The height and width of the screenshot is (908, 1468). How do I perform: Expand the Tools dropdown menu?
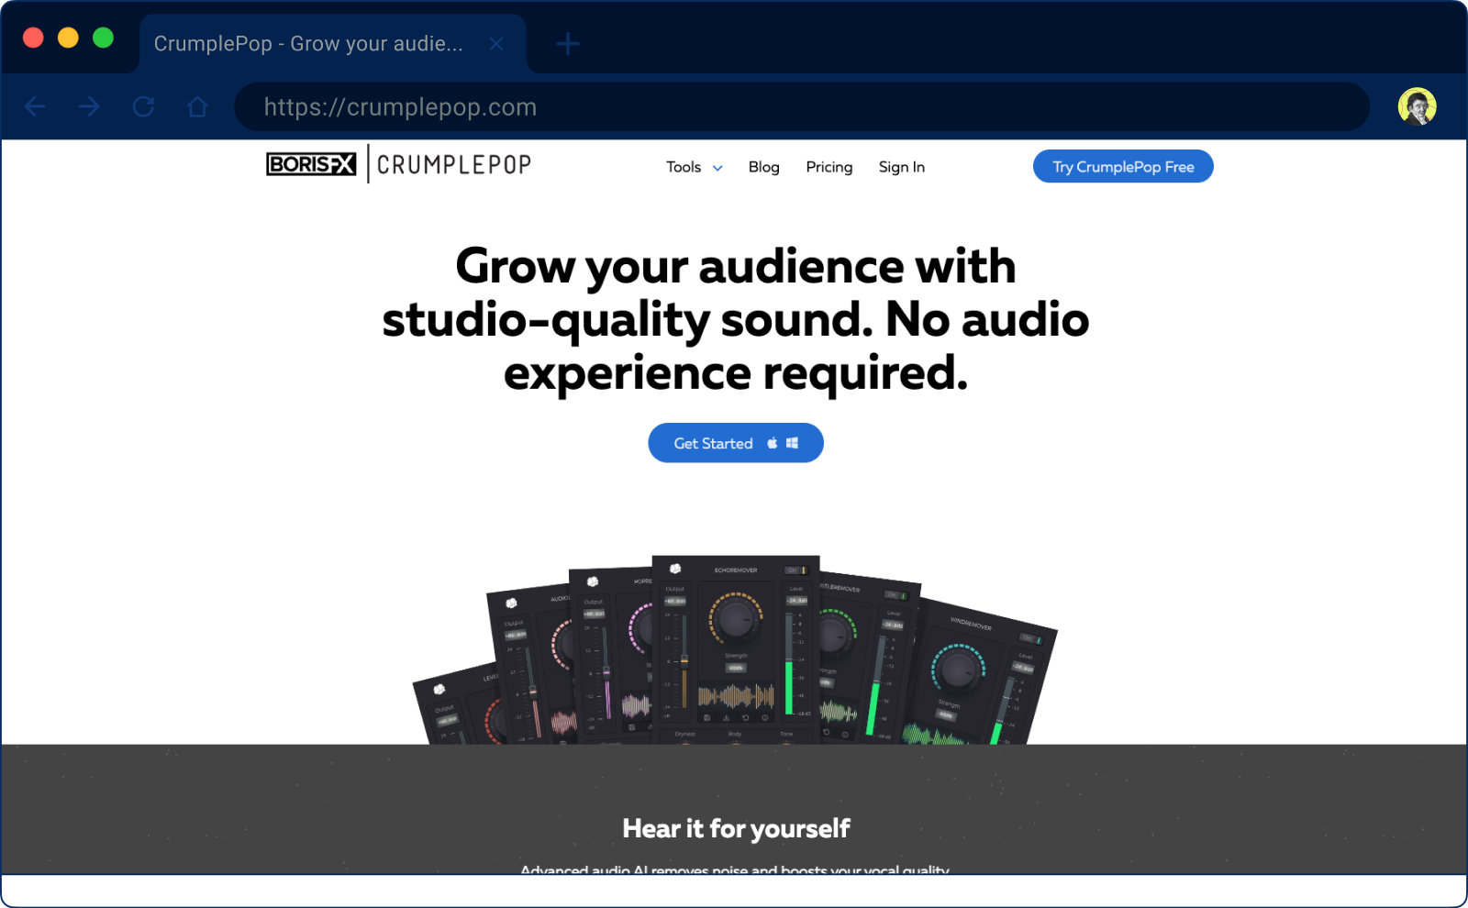coord(694,167)
